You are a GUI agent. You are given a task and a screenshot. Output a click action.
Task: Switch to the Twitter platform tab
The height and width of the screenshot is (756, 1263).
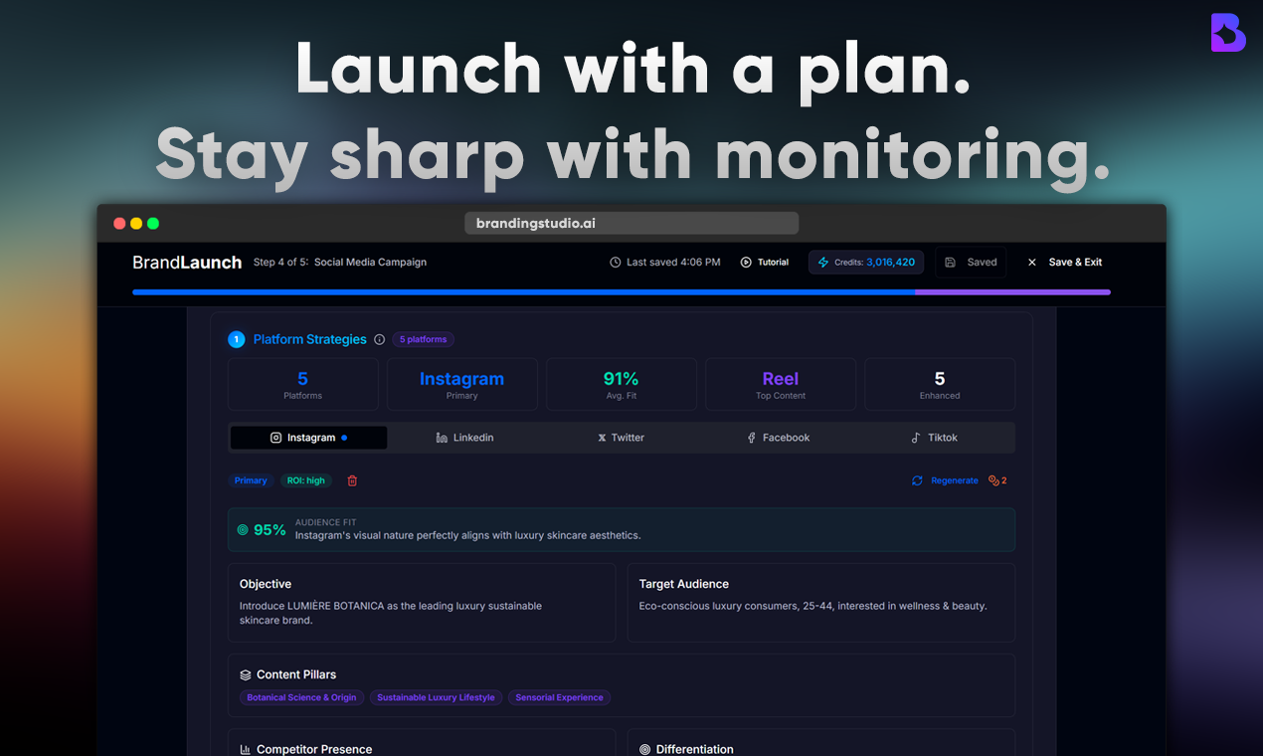622,438
